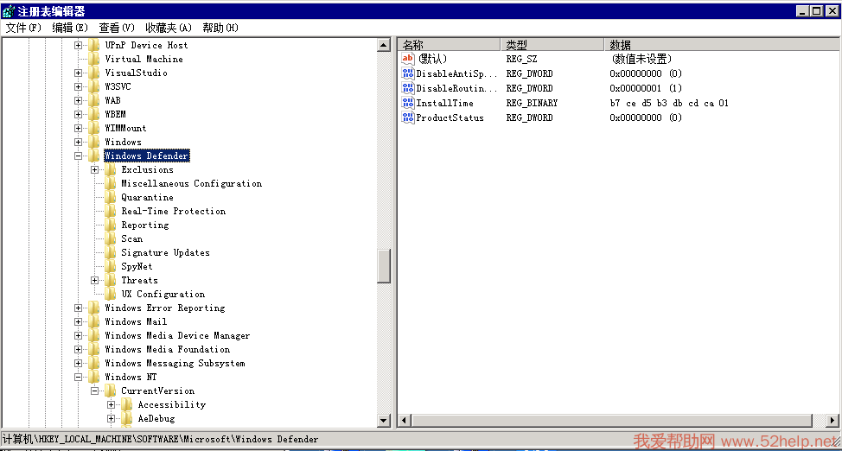Image resolution: width=842 pixels, height=451 pixels.
Task: Open the 收藏夹(A) menu
Action: point(168,28)
